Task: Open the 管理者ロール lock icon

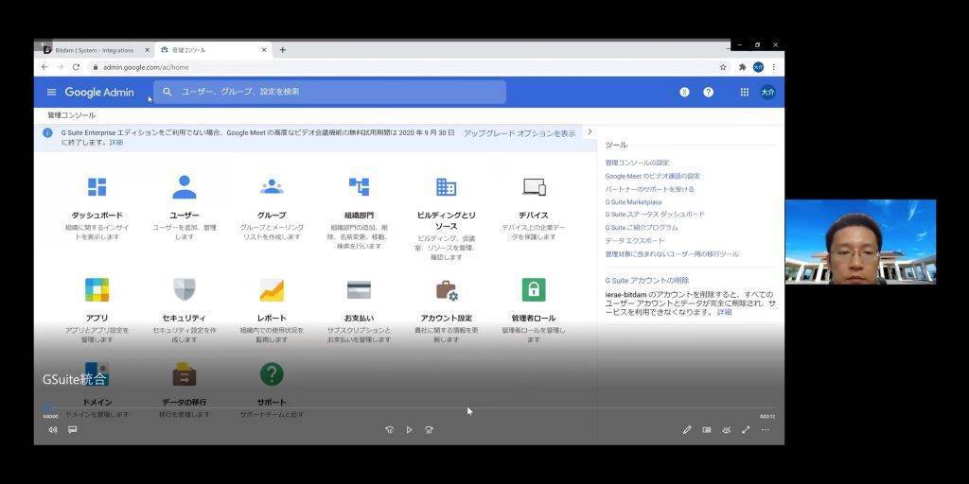Action: [x=534, y=289]
